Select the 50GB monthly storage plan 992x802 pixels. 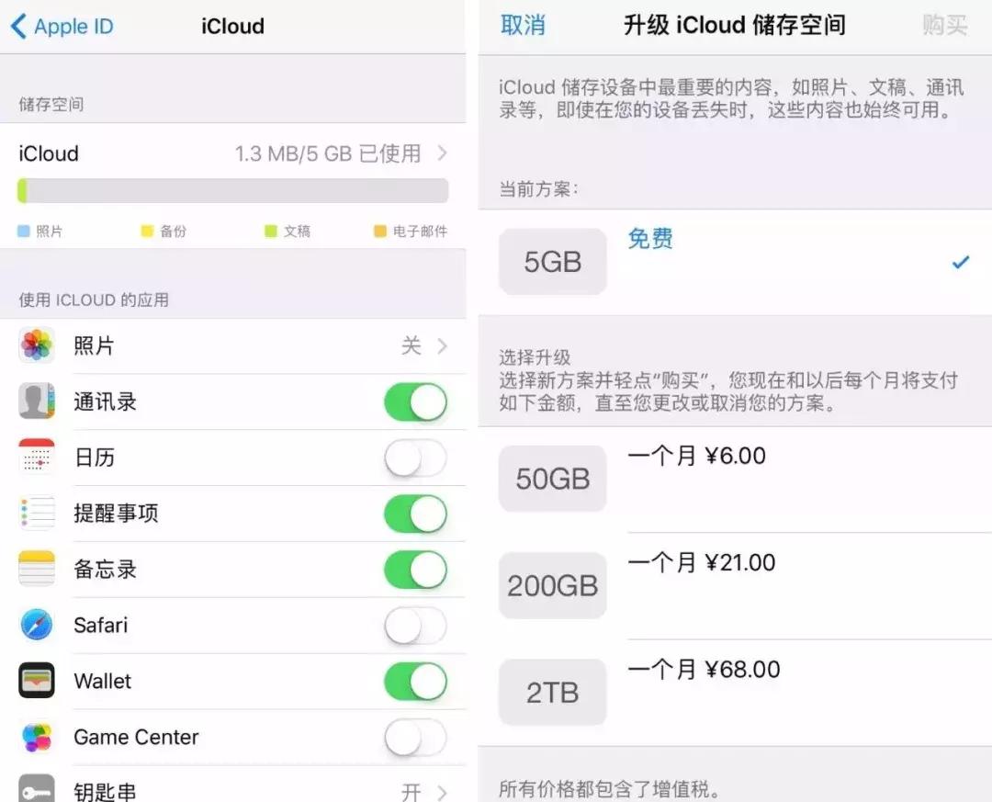click(735, 478)
